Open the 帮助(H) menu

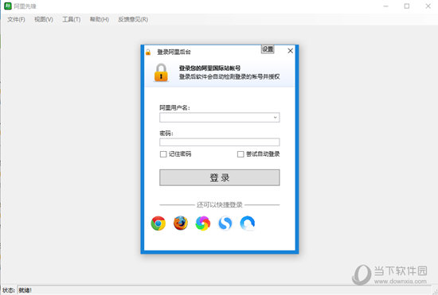coord(100,19)
